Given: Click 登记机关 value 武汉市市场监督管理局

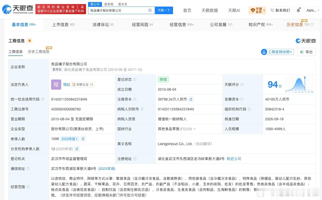Looking at the screenshot, I should click(x=69, y=159).
